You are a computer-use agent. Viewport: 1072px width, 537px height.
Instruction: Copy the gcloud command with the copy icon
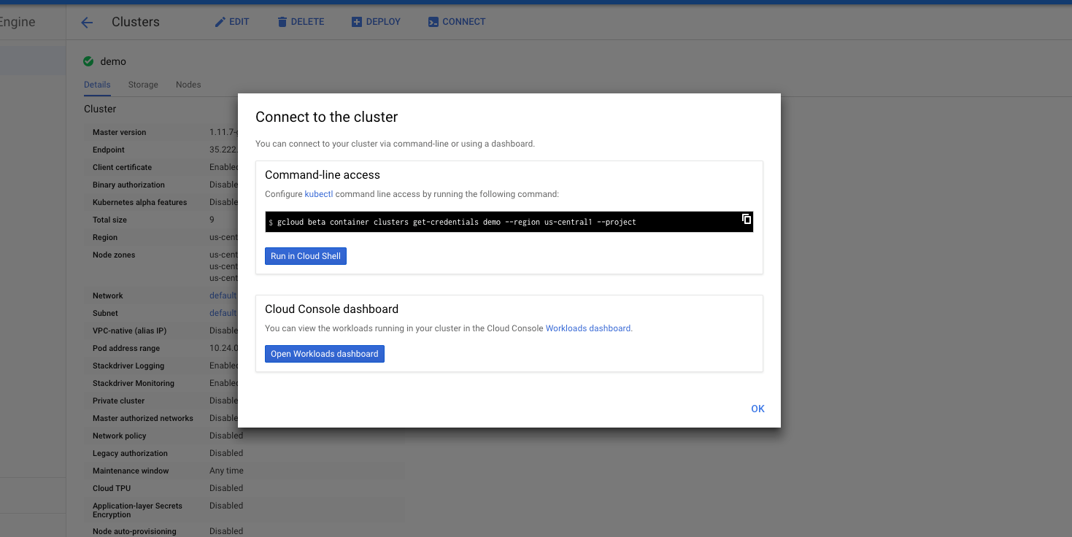(746, 219)
